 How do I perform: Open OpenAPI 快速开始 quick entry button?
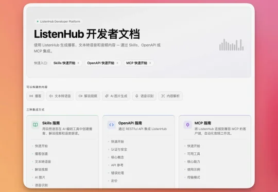coord(103,63)
